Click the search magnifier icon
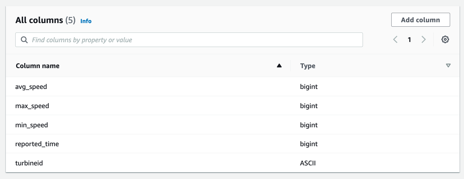 pos(24,40)
